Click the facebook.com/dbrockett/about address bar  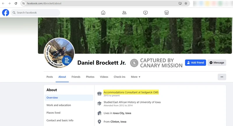coord(105,3)
